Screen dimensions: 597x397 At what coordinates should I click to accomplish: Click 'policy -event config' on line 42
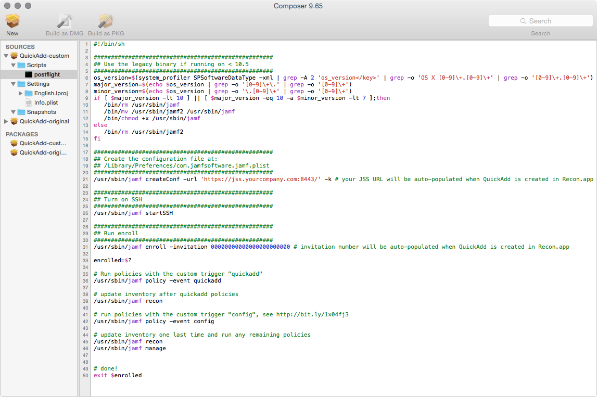click(x=180, y=322)
